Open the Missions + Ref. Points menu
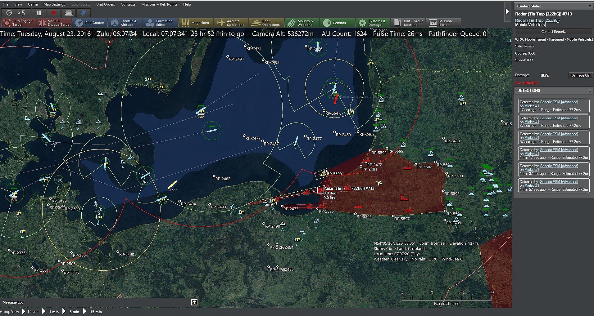This screenshot has height=316, width=594. (x=159, y=4)
